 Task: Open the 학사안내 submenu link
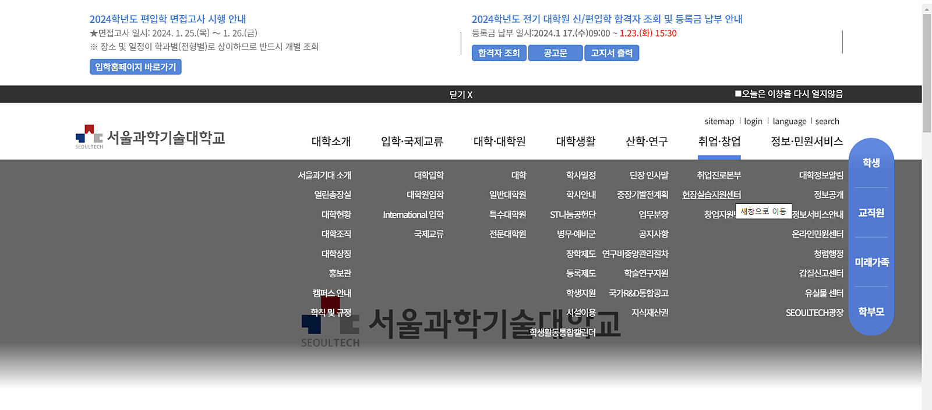(581, 195)
